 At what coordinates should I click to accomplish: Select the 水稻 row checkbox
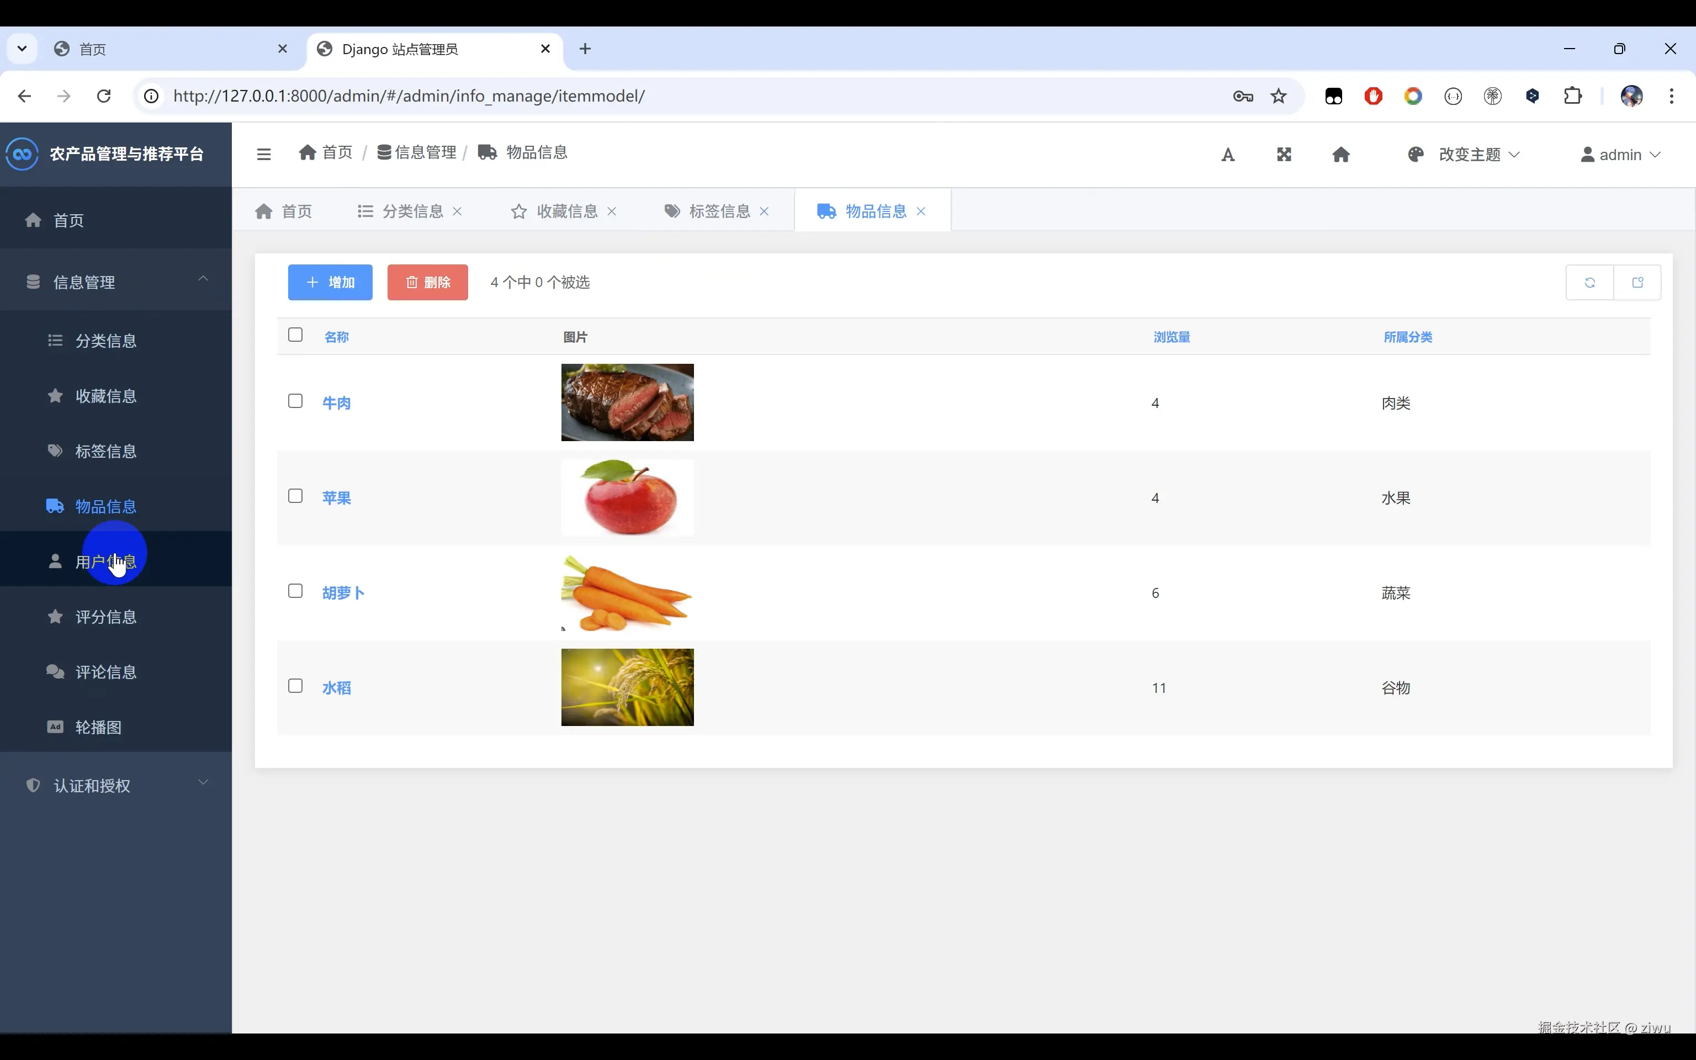pyautogui.click(x=295, y=686)
